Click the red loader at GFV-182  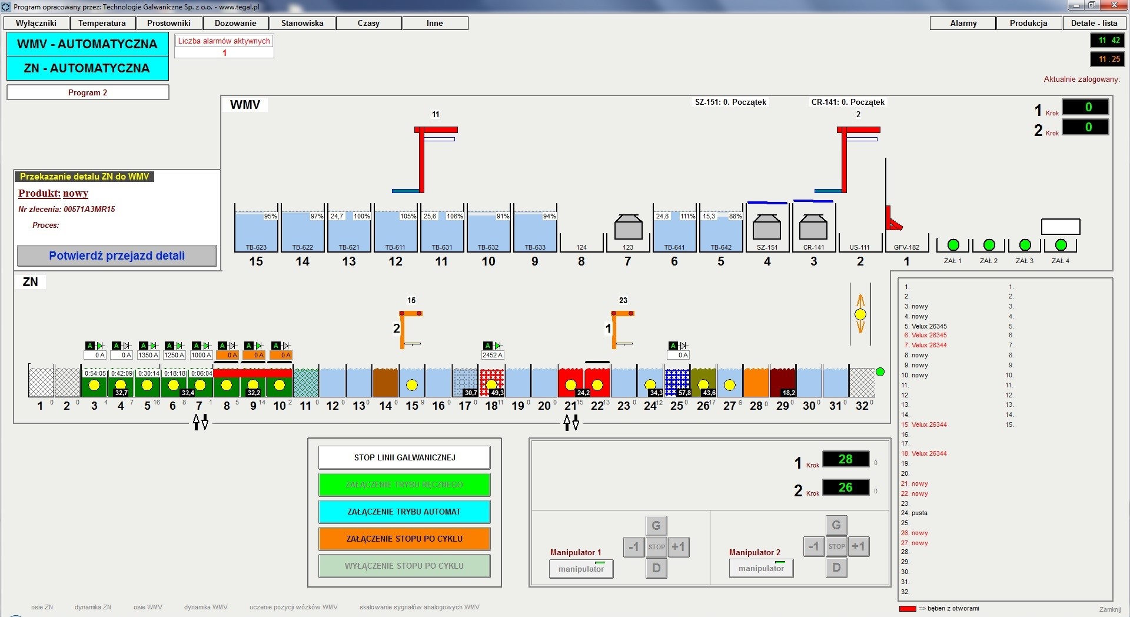pos(893,218)
